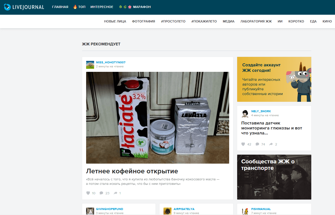Select the ФОТОГРАФИЯ category tab

pos(144,21)
